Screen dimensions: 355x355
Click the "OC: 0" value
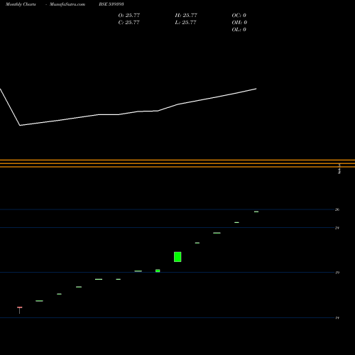tap(239, 15)
